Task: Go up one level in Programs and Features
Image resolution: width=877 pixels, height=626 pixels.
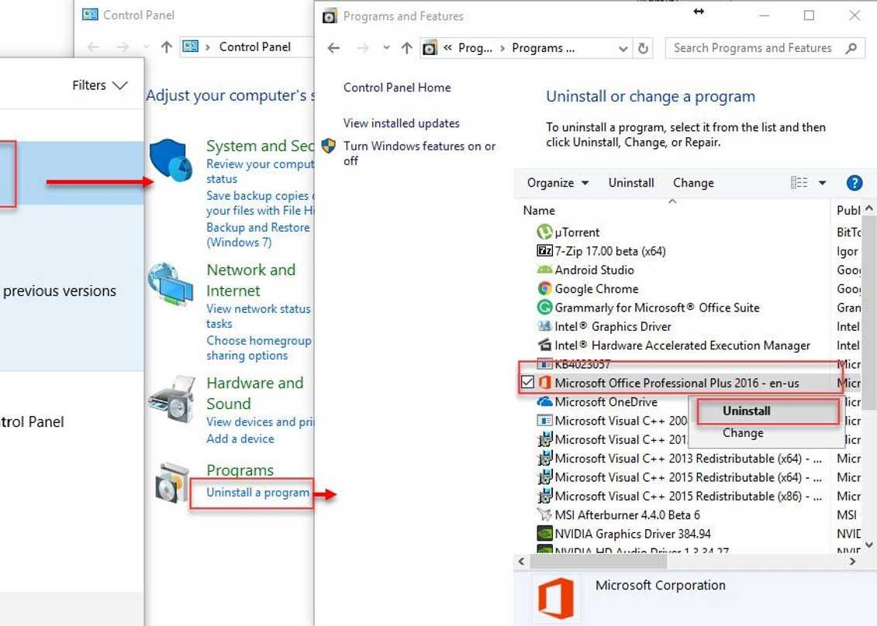Action: click(406, 49)
